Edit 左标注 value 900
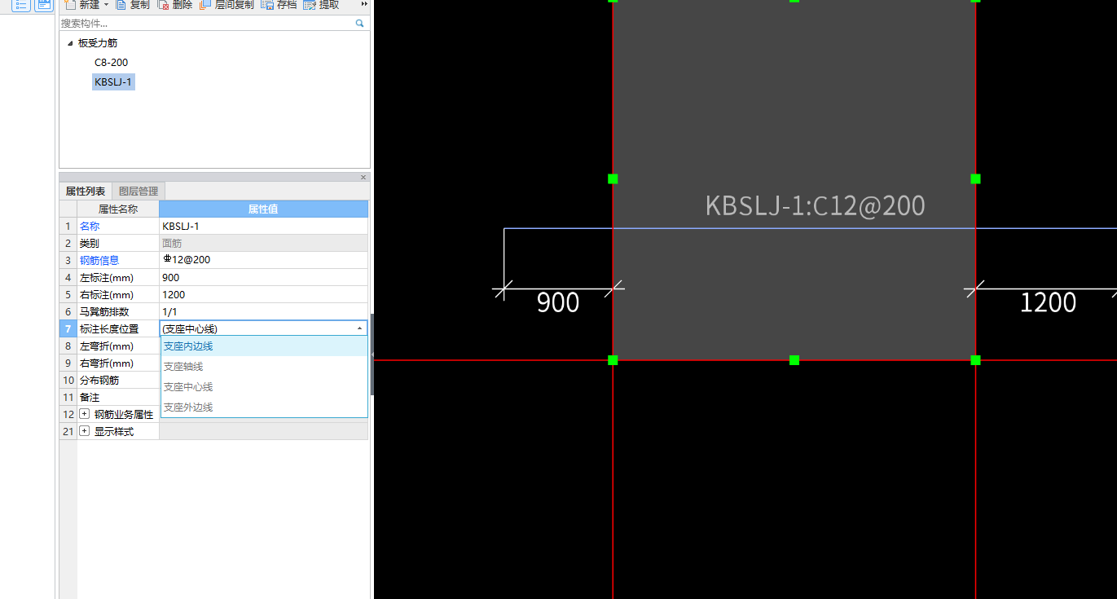1117x599 pixels. [264, 278]
